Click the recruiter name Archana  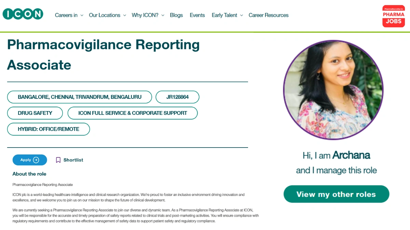pyautogui.click(x=351, y=155)
